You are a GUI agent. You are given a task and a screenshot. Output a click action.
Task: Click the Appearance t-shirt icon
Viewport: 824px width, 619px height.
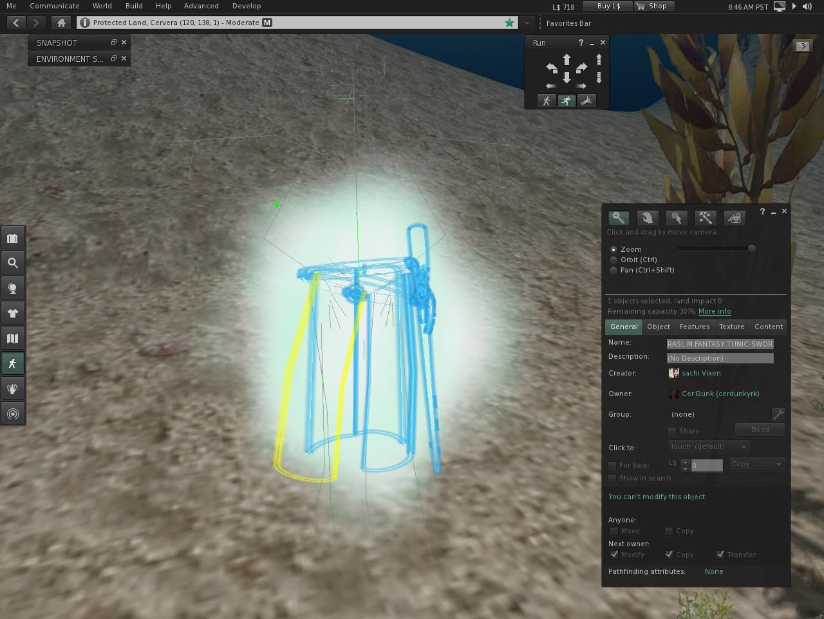click(12, 314)
